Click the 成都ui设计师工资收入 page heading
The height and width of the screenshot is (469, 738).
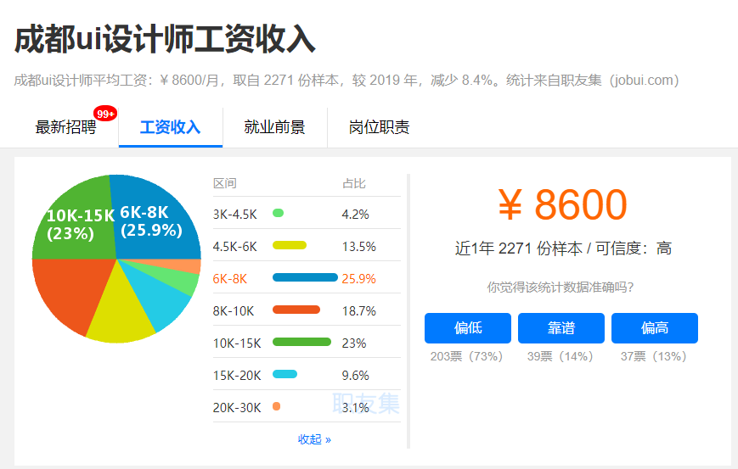tap(165, 40)
